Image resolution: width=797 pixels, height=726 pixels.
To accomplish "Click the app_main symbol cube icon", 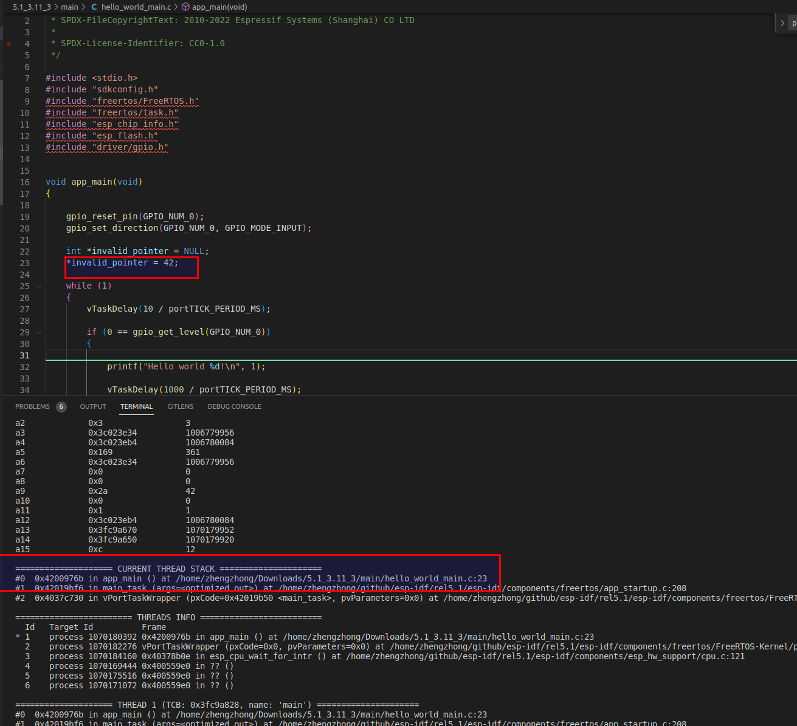I will [185, 7].
